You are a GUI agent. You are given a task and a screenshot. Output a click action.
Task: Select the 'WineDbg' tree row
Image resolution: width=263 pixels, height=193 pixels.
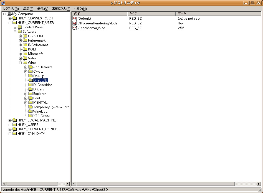[x=41, y=111]
